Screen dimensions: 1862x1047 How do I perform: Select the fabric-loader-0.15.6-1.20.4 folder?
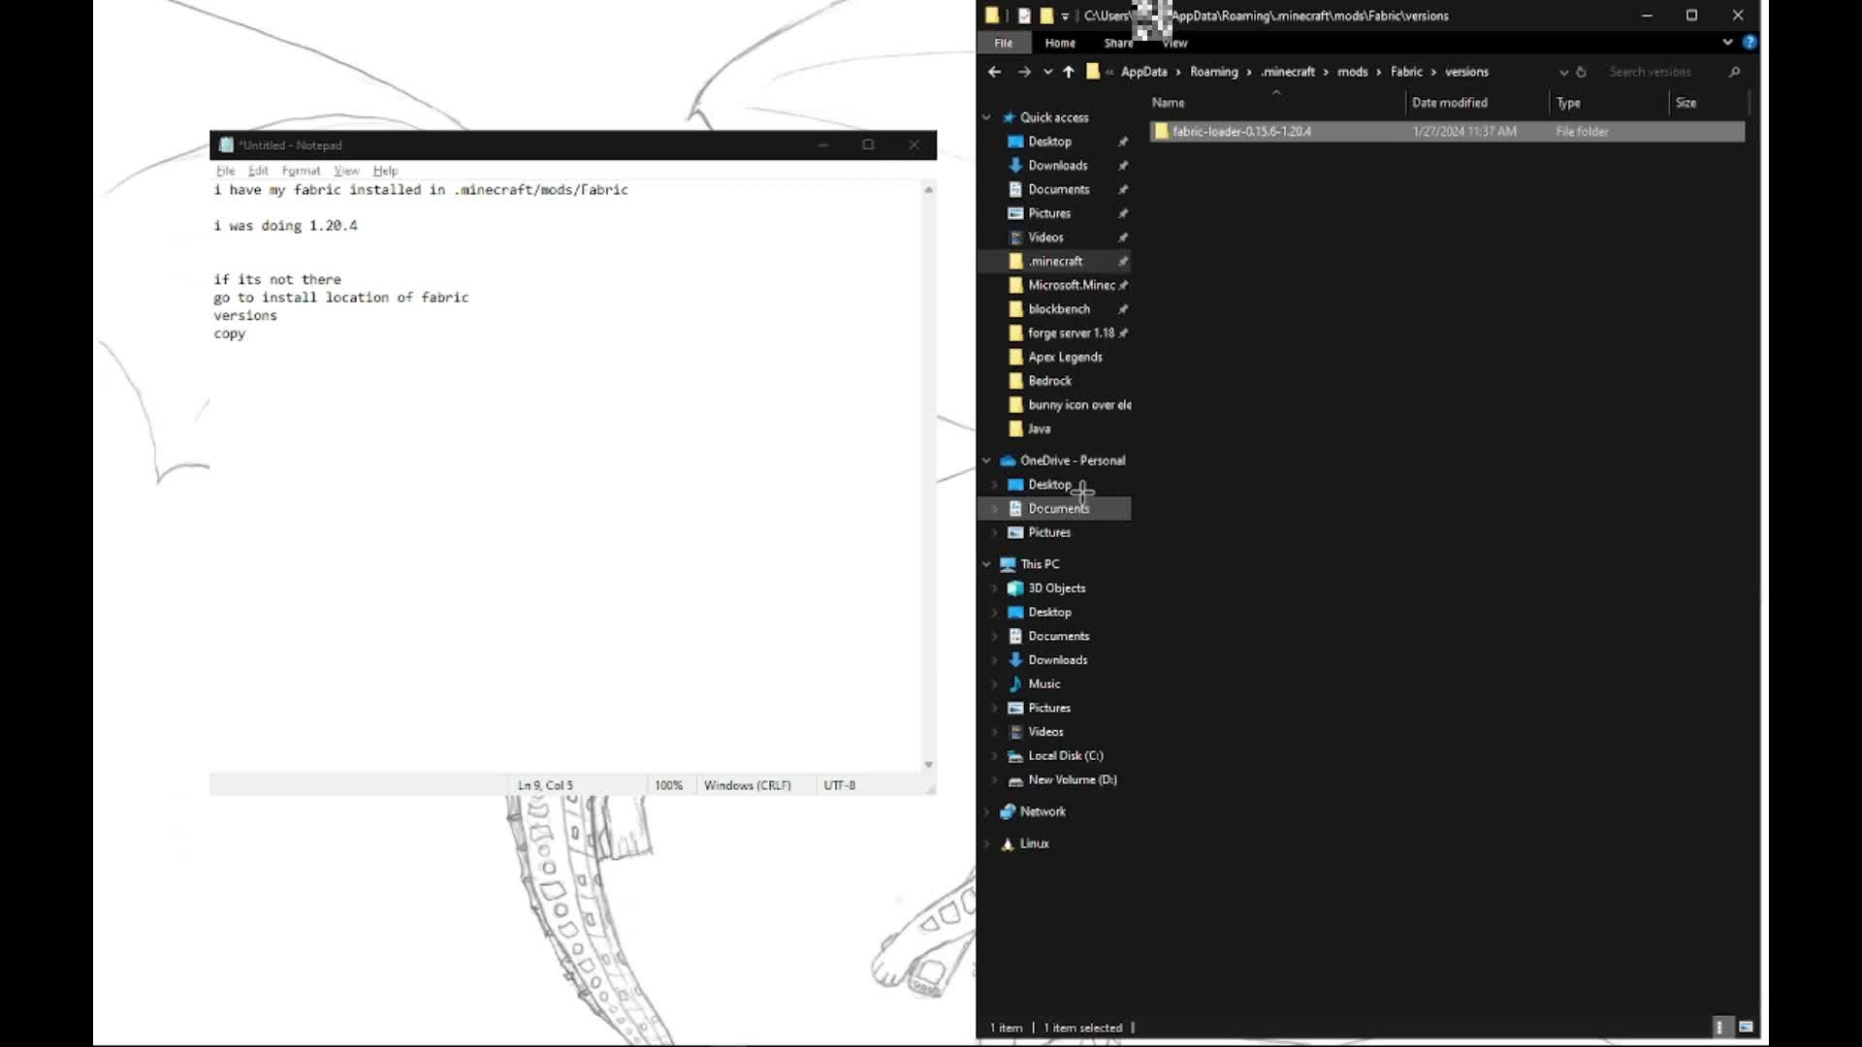(x=1241, y=132)
